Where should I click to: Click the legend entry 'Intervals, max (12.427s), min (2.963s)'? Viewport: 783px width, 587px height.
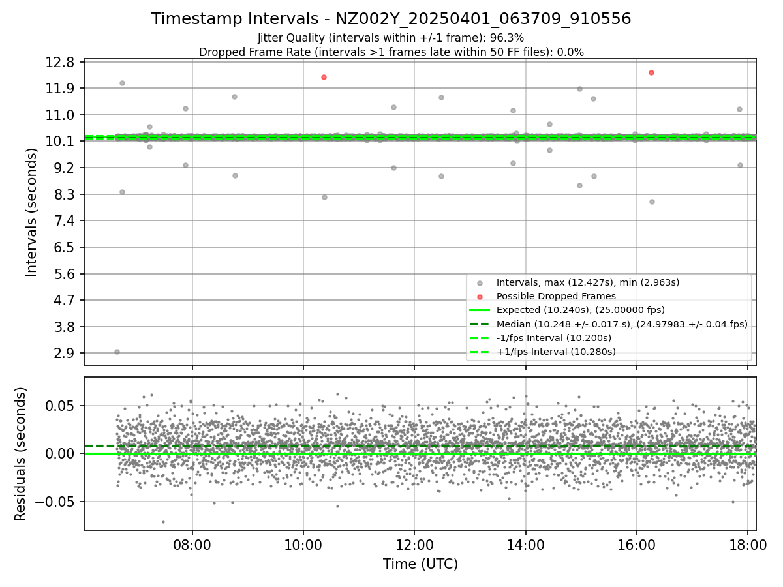(x=588, y=282)
